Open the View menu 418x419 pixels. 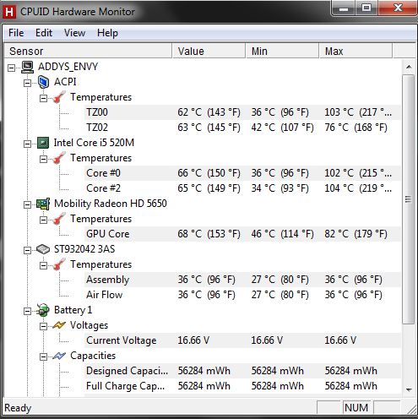(74, 33)
